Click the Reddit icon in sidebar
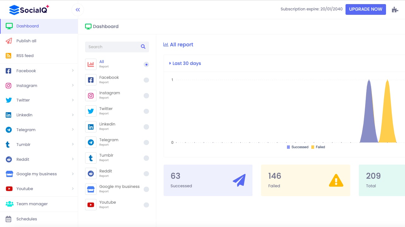The height and width of the screenshot is (227, 405). [8, 159]
